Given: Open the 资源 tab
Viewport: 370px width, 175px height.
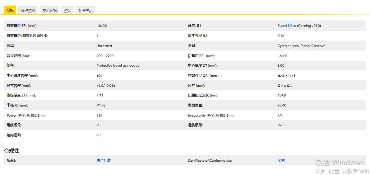Looking at the screenshot, I should pyautogui.click(x=68, y=11).
